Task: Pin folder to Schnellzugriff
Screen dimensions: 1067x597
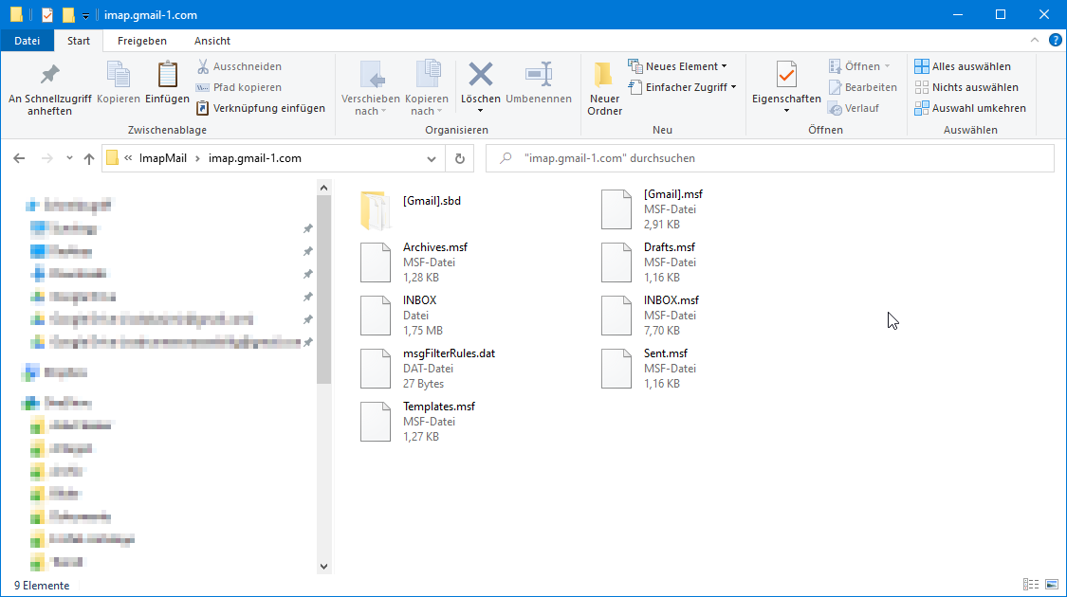Action: pyautogui.click(x=49, y=89)
